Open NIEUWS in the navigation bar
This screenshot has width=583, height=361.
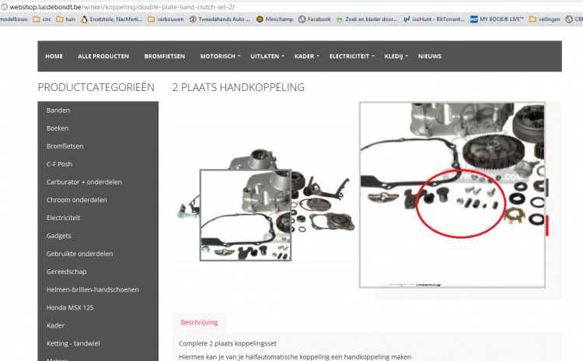pyautogui.click(x=429, y=56)
